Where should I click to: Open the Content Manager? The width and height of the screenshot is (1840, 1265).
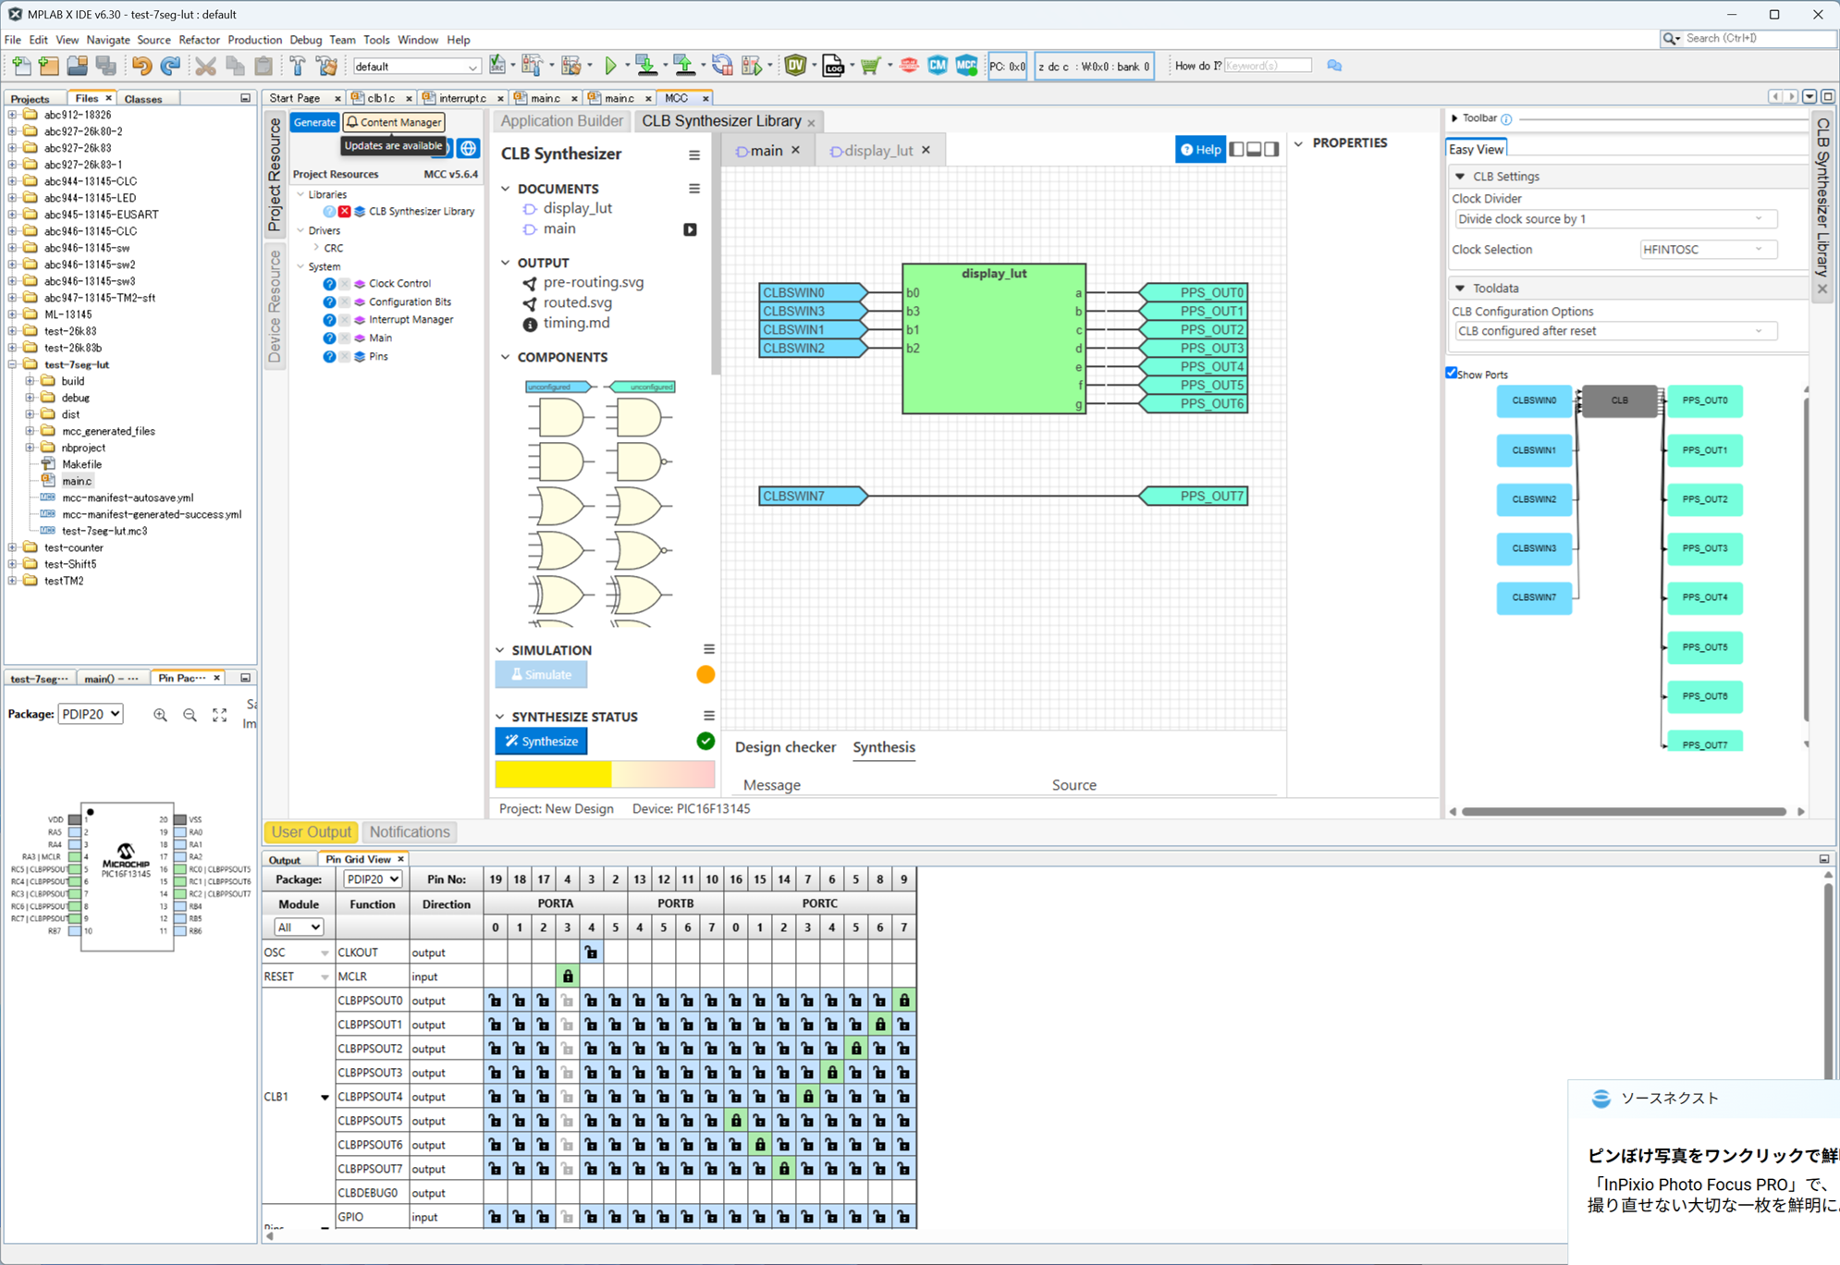click(x=394, y=122)
